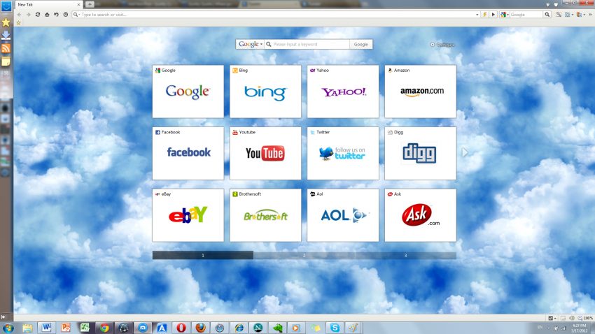Expand the toolbar Google search engine dropdown

pos(504,15)
